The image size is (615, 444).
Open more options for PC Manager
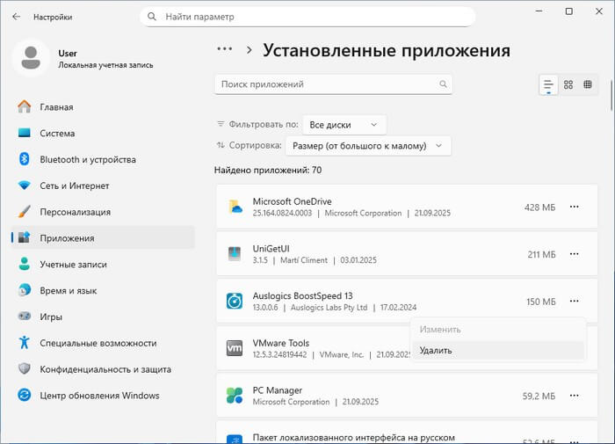click(575, 396)
